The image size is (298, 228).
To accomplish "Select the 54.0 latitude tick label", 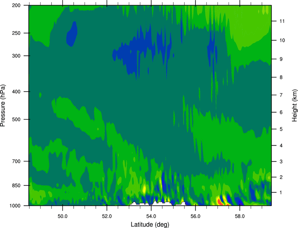I will (x=151, y=215).
